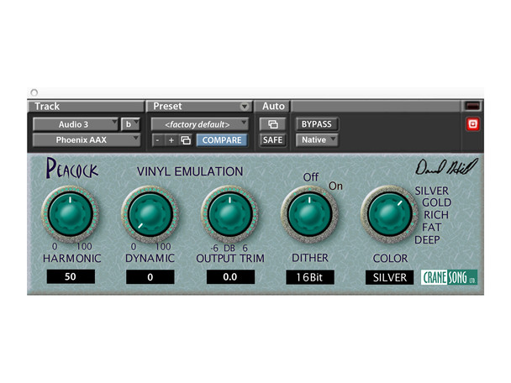
Task: Click the preset minus button
Action: pyautogui.click(x=158, y=140)
